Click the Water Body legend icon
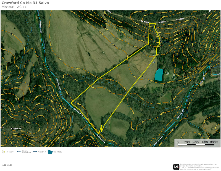 click(x=50, y=152)
